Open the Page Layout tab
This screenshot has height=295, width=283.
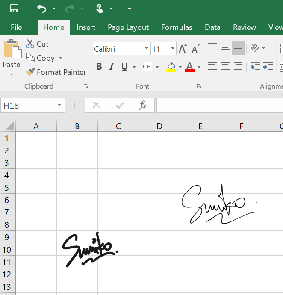click(x=128, y=27)
